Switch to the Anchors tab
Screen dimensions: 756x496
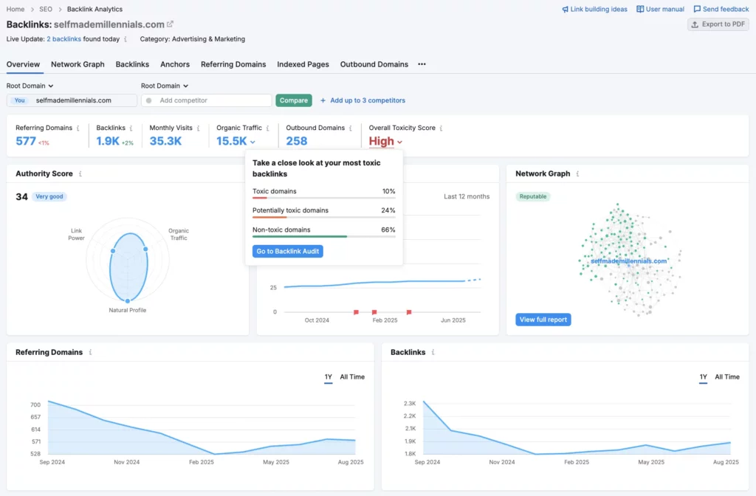coord(174,64)
